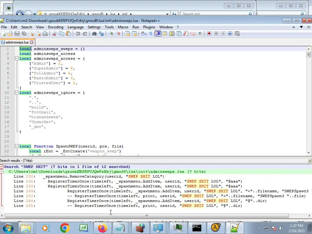Open the File menu

4,27
